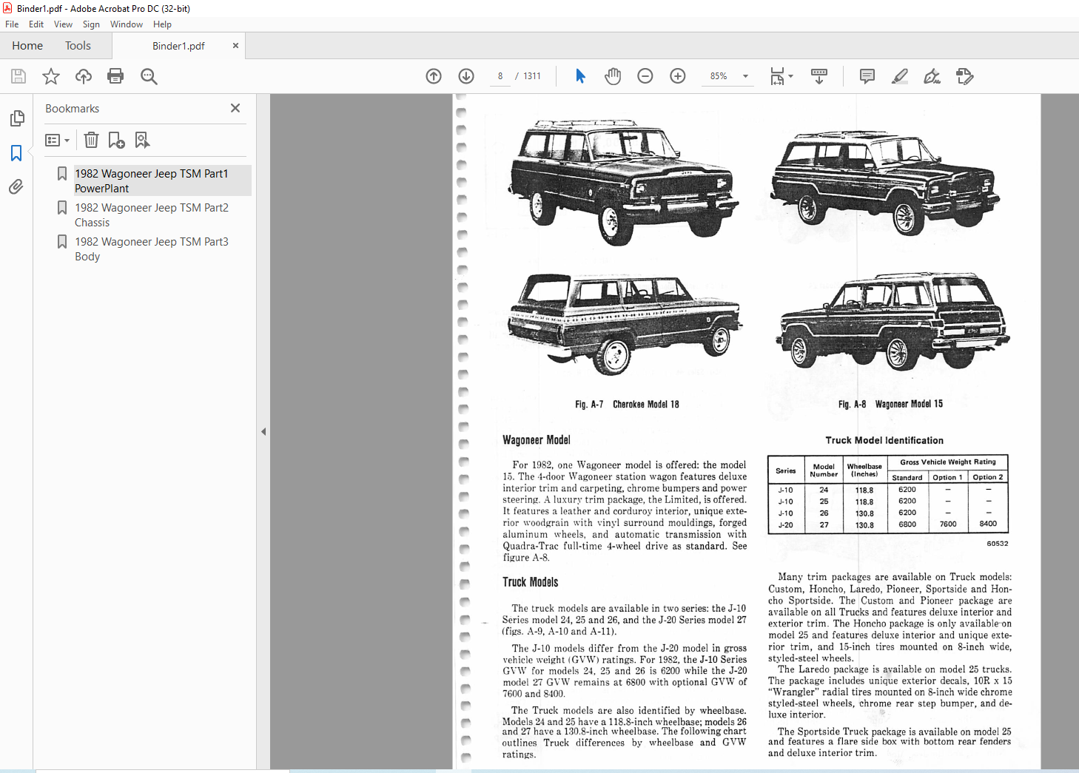Add file to starred with star icon

click(51, 76)
